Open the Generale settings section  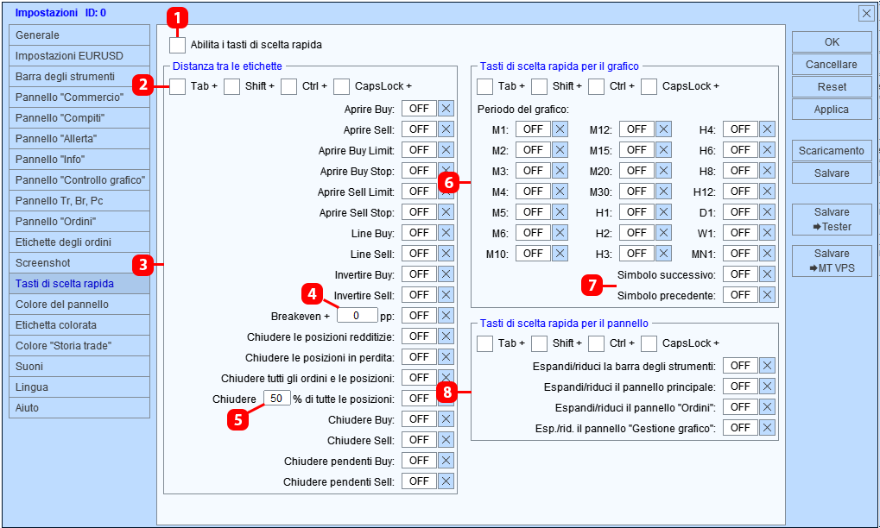tap(79, 35)
